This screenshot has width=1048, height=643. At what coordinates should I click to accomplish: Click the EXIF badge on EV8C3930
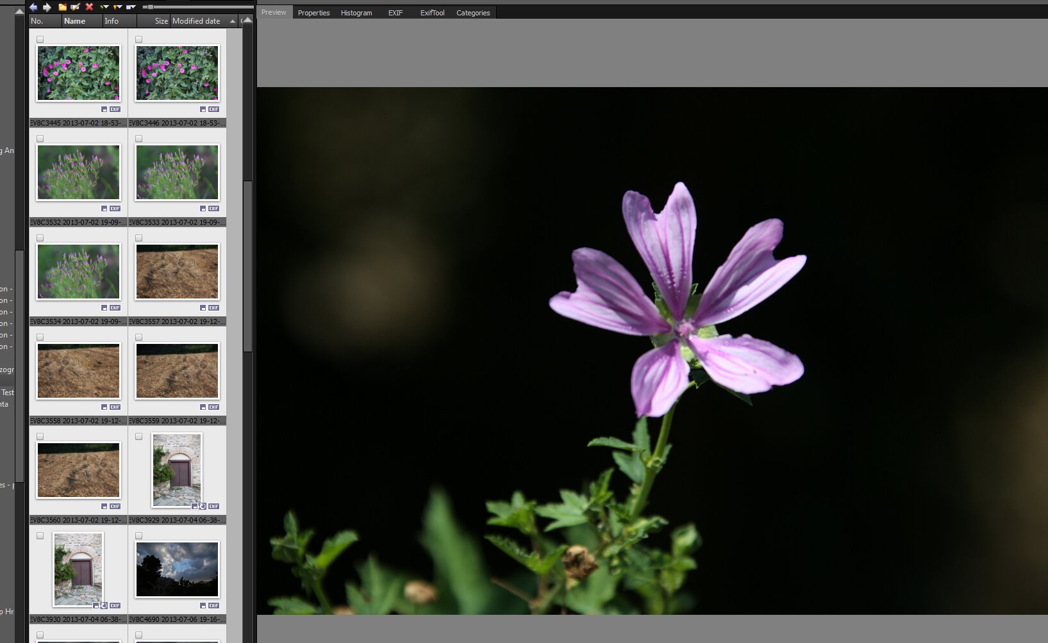tap(115, 606)
